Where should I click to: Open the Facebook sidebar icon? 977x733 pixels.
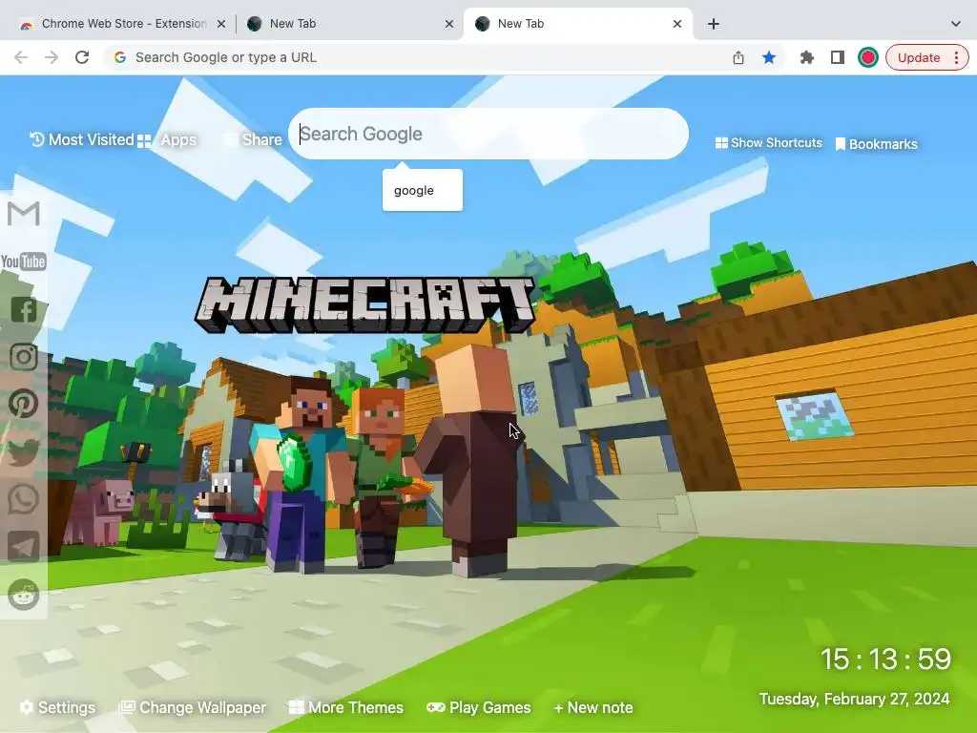(x=24, y=309)
